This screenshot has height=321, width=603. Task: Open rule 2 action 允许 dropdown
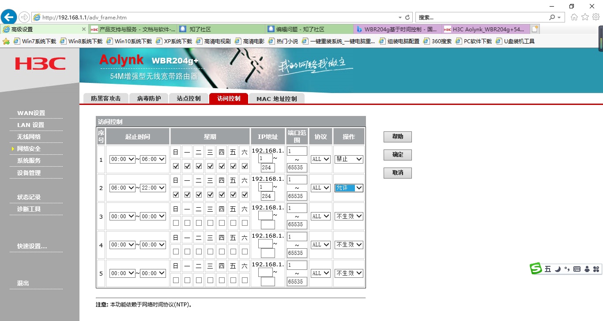pos(349,188)
